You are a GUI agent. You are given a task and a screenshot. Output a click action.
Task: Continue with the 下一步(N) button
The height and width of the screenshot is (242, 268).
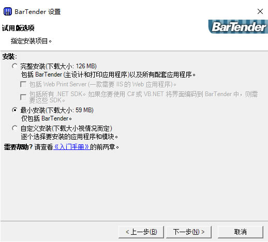coord(189,232)
